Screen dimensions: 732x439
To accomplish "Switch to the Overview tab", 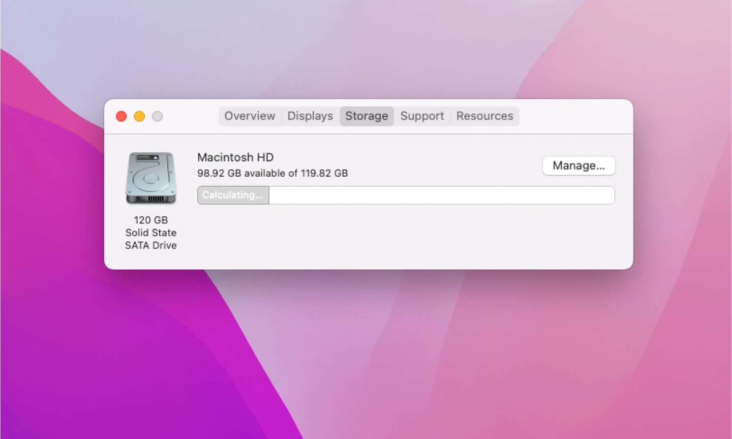I will (x=250, y=116).
